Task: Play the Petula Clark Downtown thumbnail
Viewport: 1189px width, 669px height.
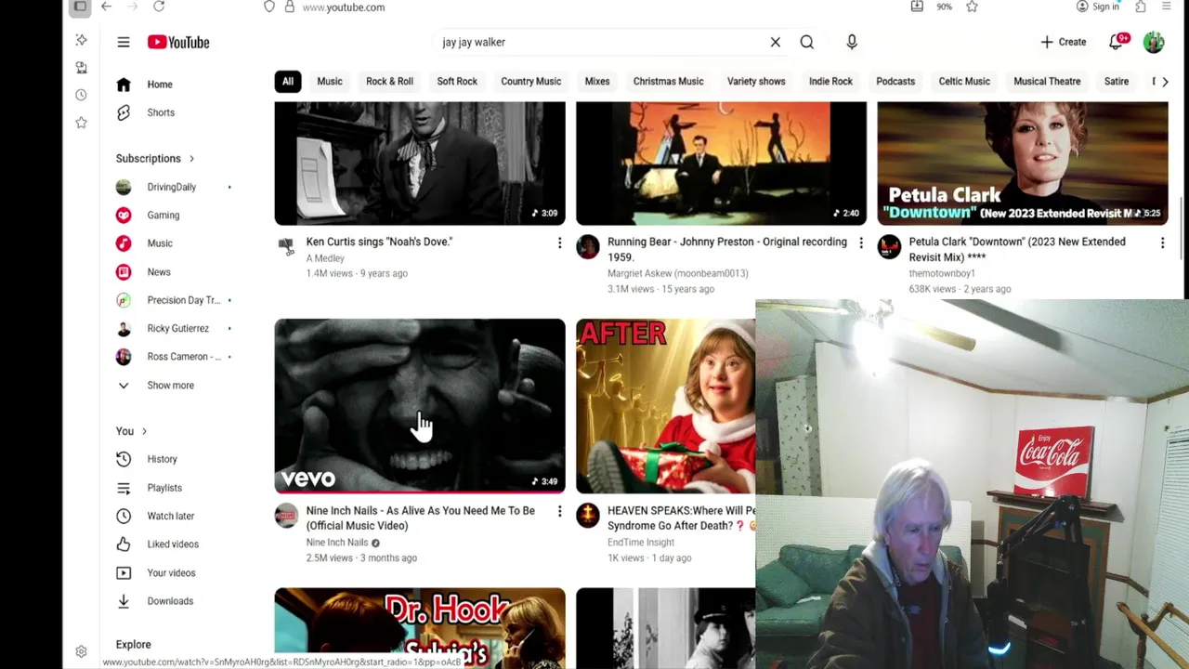Action: (1023, 164)
